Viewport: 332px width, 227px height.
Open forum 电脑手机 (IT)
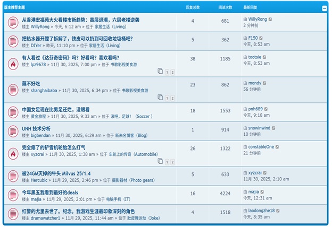point(118,199)
